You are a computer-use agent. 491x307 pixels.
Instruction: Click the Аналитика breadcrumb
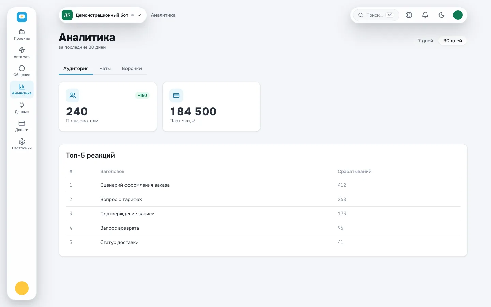(x=163, y=15)
